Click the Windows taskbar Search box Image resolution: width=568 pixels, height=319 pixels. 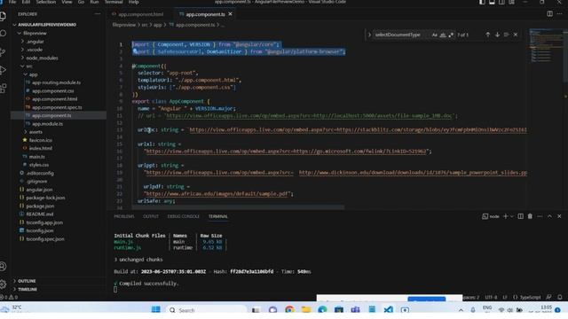207,310
